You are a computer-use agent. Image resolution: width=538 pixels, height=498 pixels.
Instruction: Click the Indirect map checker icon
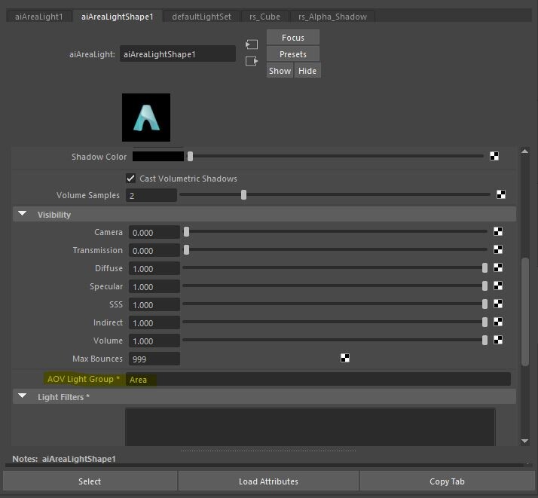click(498, 322)
